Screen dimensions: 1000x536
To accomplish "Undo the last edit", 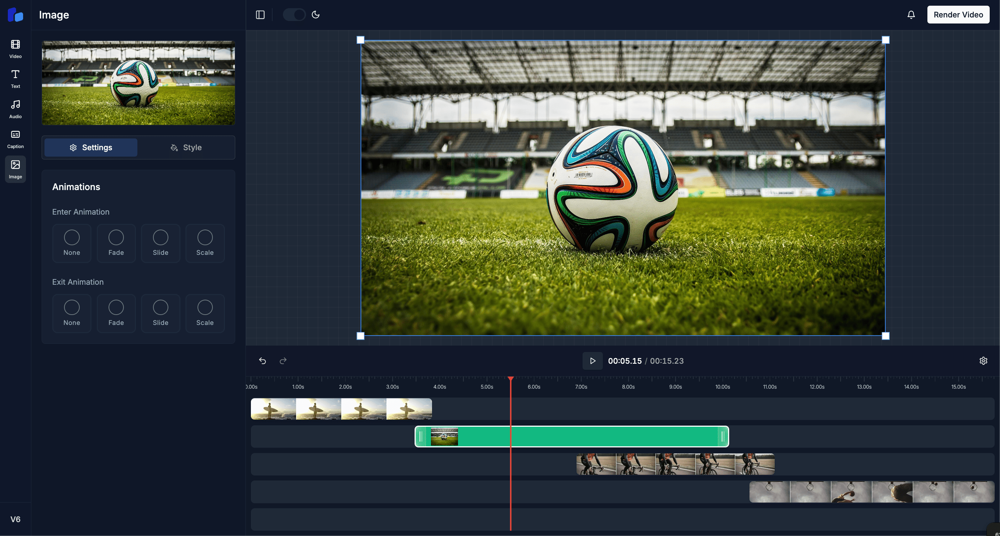I will 263,361.
